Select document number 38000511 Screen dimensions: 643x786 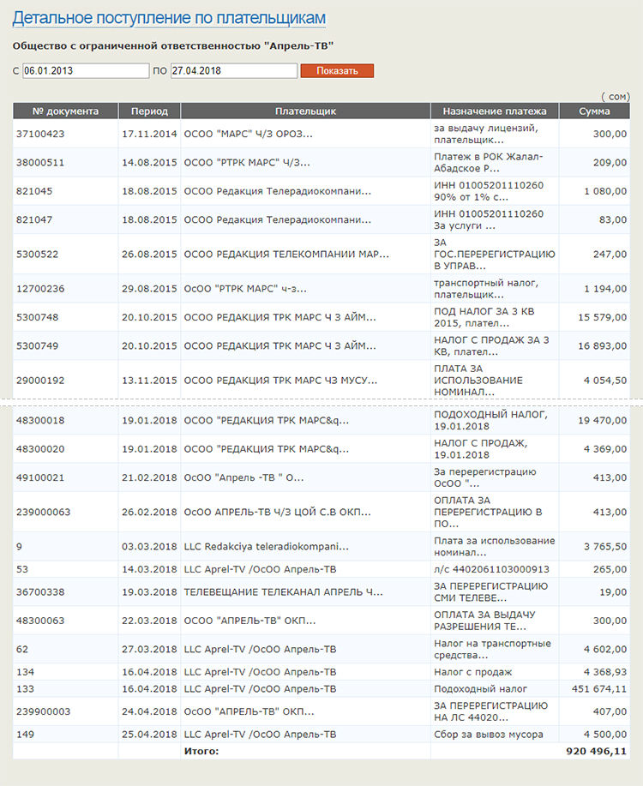pos(40,162)
